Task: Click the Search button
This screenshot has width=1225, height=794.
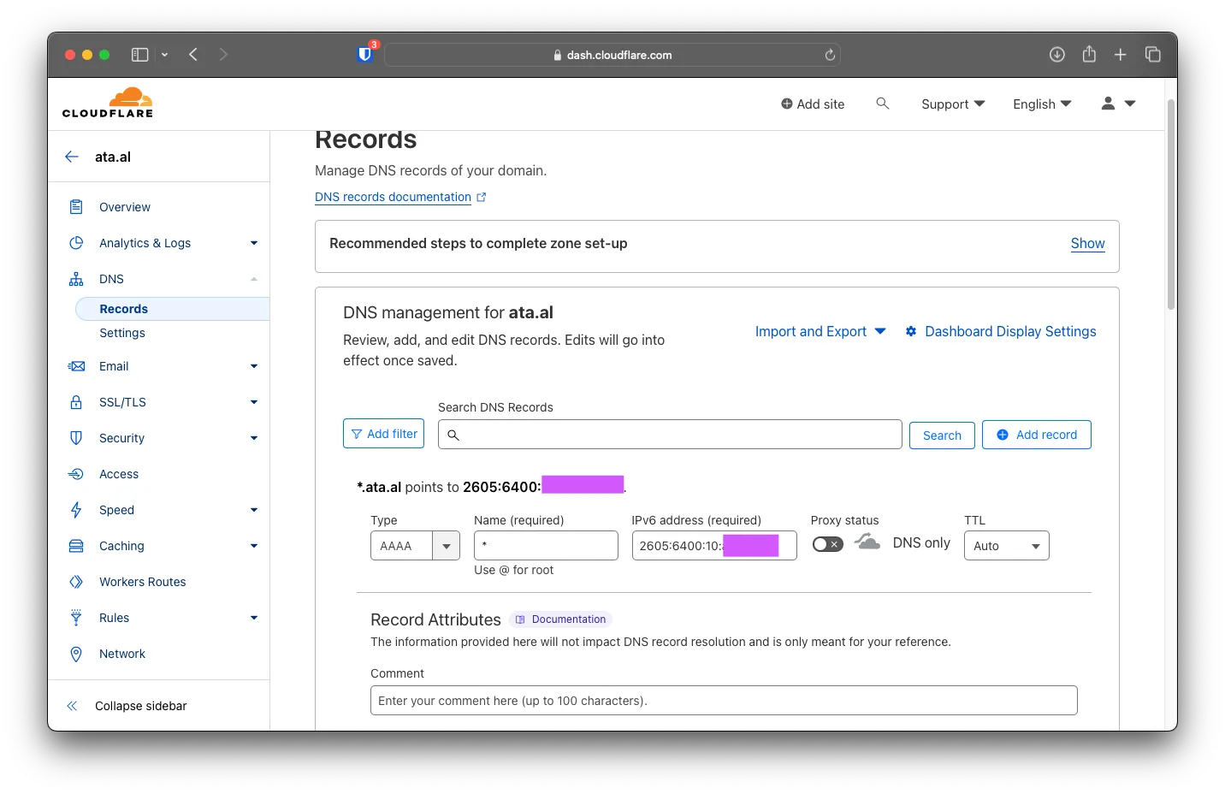Action: (942, 436)
